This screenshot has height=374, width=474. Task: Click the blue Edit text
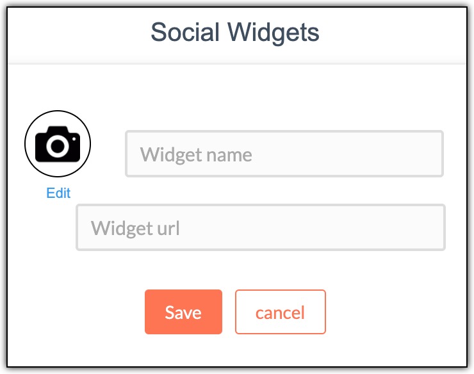tap(58, 193)
